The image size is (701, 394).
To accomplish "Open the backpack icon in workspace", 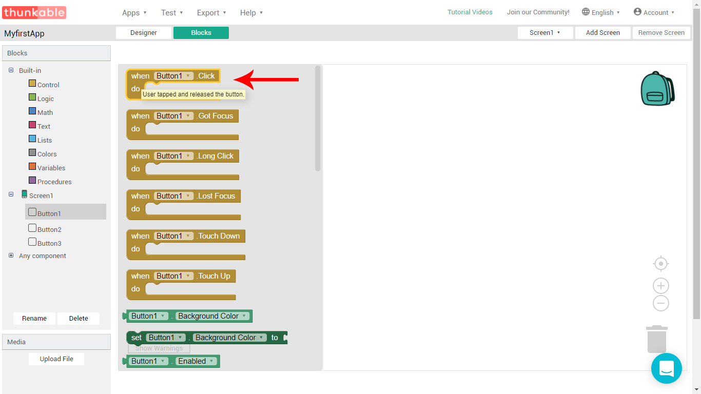I will click(x=657, y=89).
